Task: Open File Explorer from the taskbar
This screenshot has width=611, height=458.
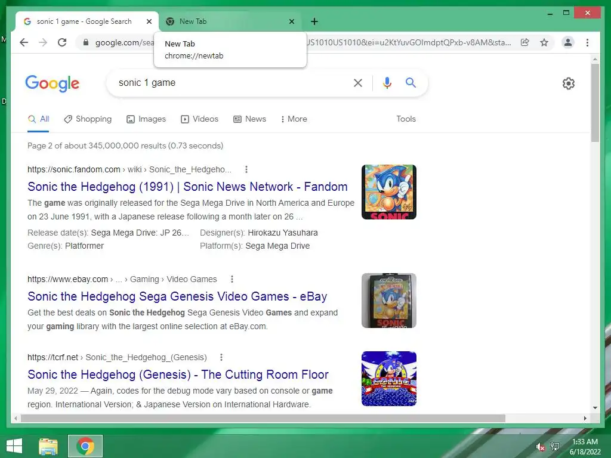Action: 48,446
